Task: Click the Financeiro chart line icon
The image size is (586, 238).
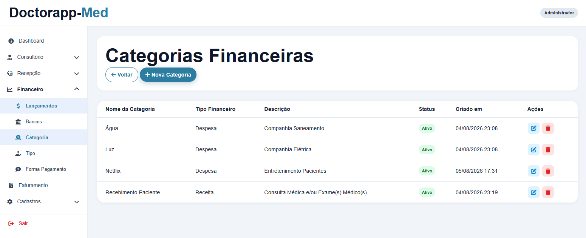Action: click(x=10, y=90)
